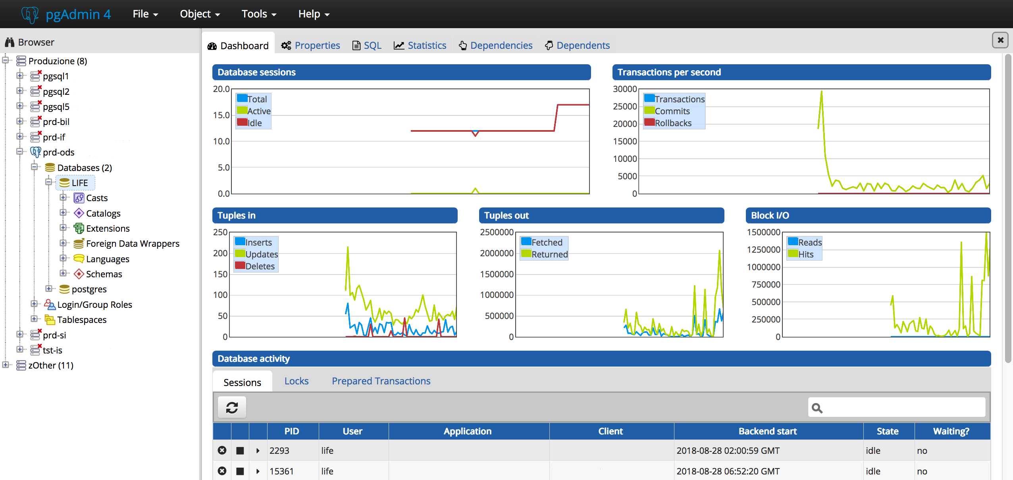
Task: Collapse the Databases (2) node
Action: pyautogui.click(x=34, y=167)
